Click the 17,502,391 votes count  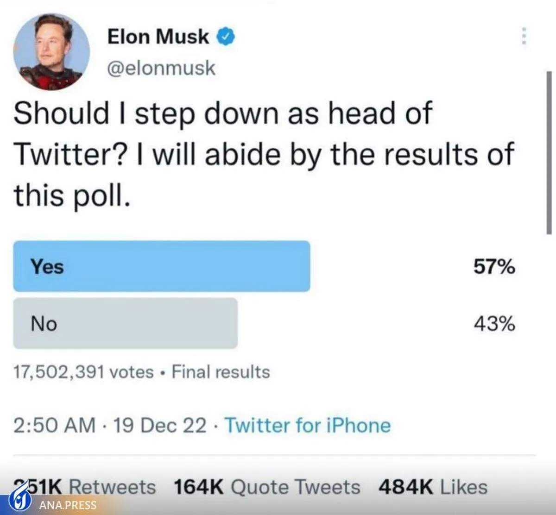(x=83, y=372)
